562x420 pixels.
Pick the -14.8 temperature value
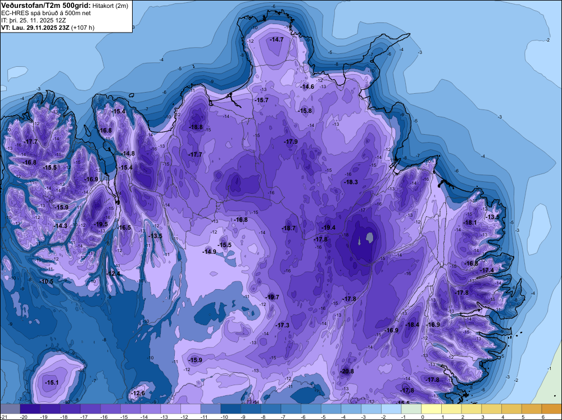[128, 154]
